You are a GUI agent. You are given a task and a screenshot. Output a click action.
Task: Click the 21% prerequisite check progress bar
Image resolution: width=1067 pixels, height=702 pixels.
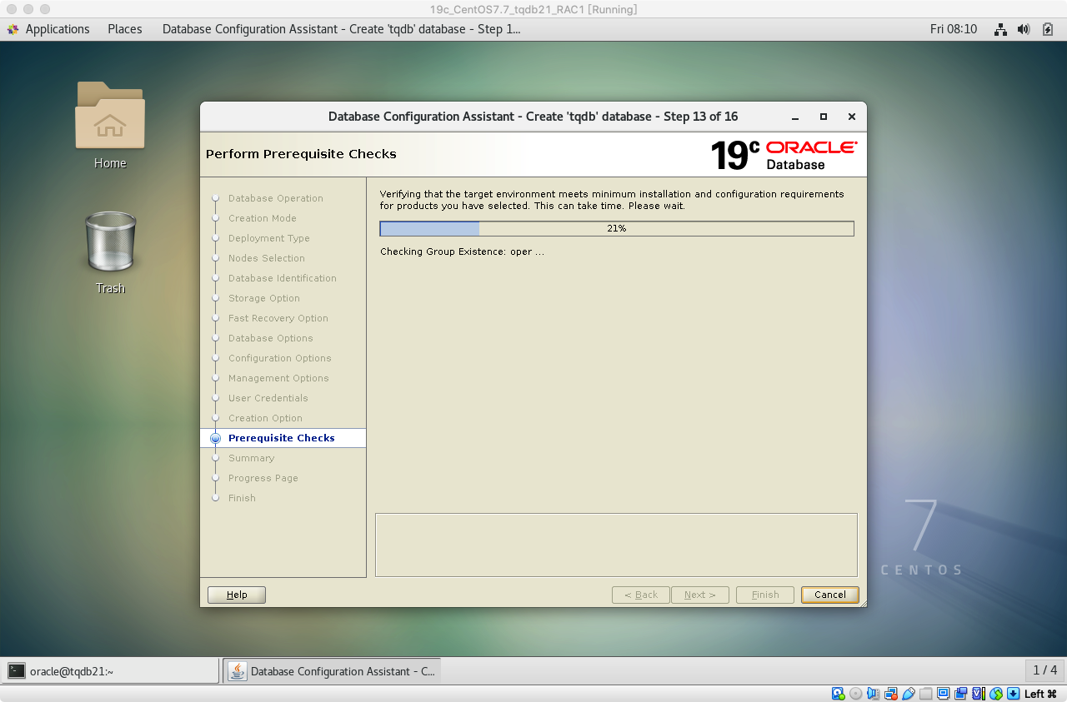(x=617, y=228)
